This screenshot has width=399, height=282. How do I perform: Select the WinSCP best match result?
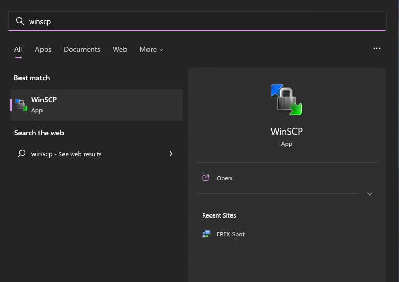click(96, 105)
